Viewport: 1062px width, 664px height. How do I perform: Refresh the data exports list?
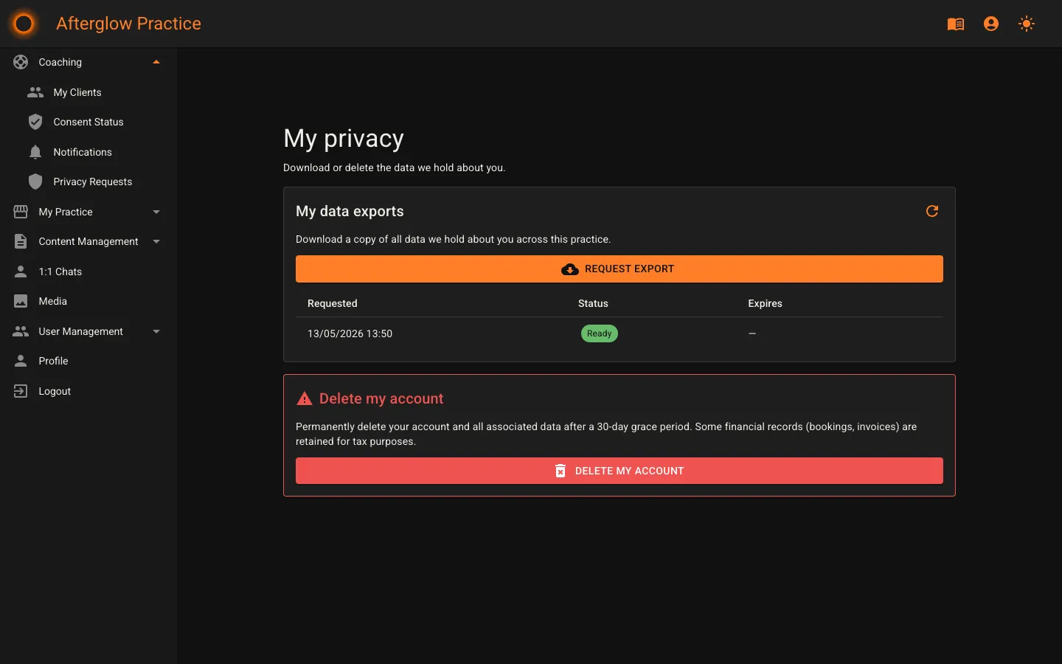[932, 211]
